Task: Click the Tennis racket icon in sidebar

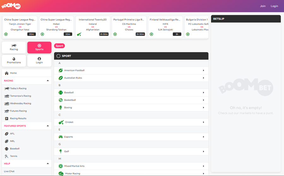Action: tap(7, 156)
